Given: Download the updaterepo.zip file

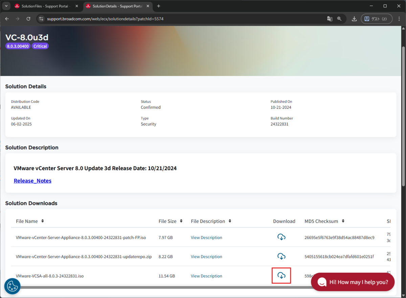Looking at the screenshot, I should [281, 256].
